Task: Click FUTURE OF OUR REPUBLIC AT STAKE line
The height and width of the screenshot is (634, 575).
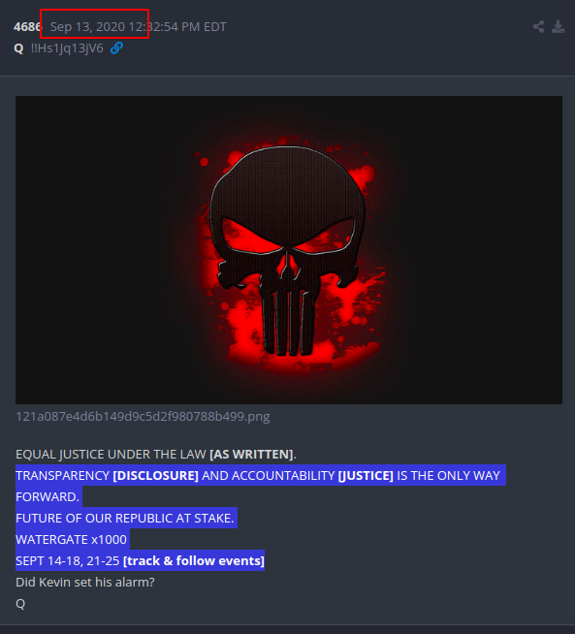Action: pyautogui.click(x=125, y=519)
